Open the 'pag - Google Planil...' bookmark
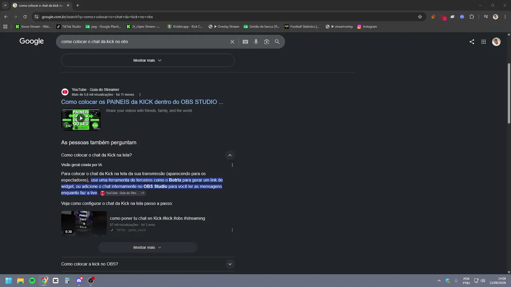 click(x=103, y=27)
